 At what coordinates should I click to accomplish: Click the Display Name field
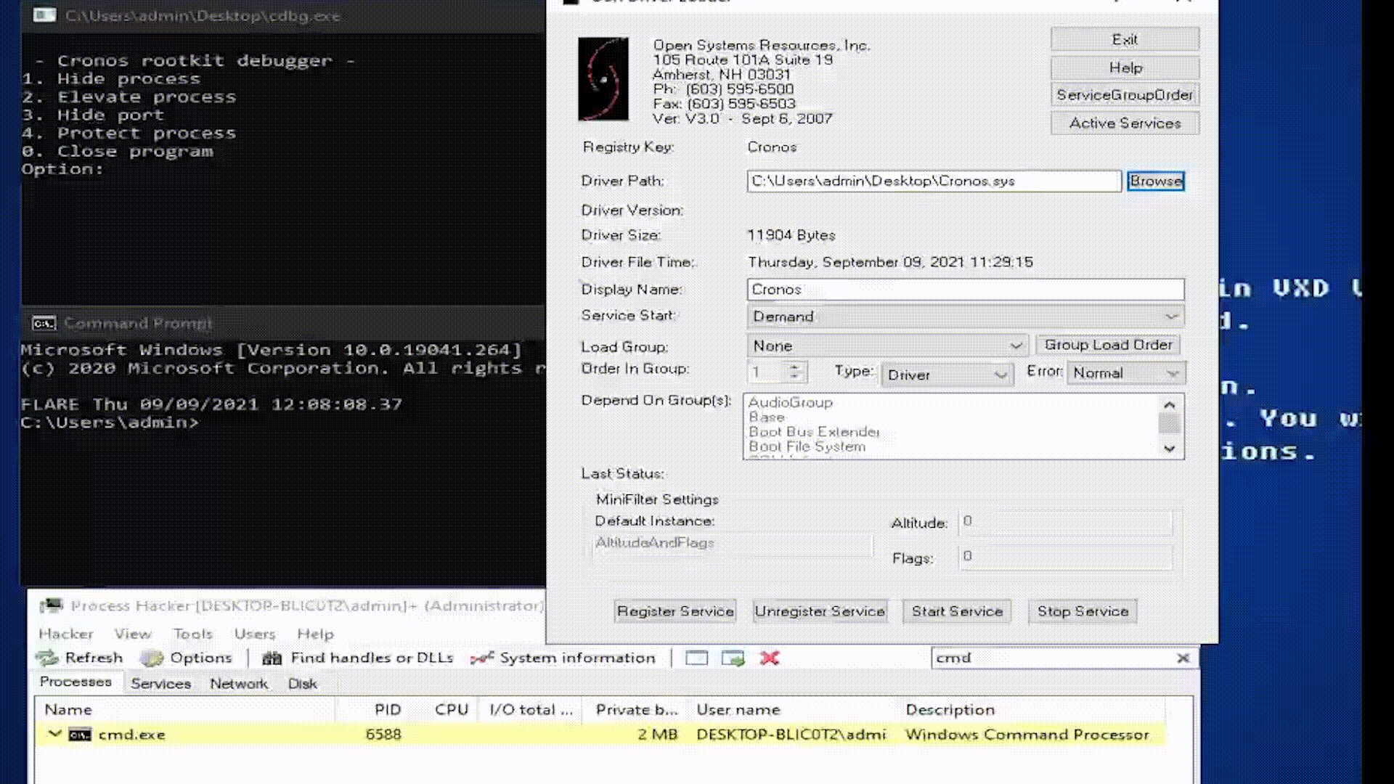tap(966, 289)
